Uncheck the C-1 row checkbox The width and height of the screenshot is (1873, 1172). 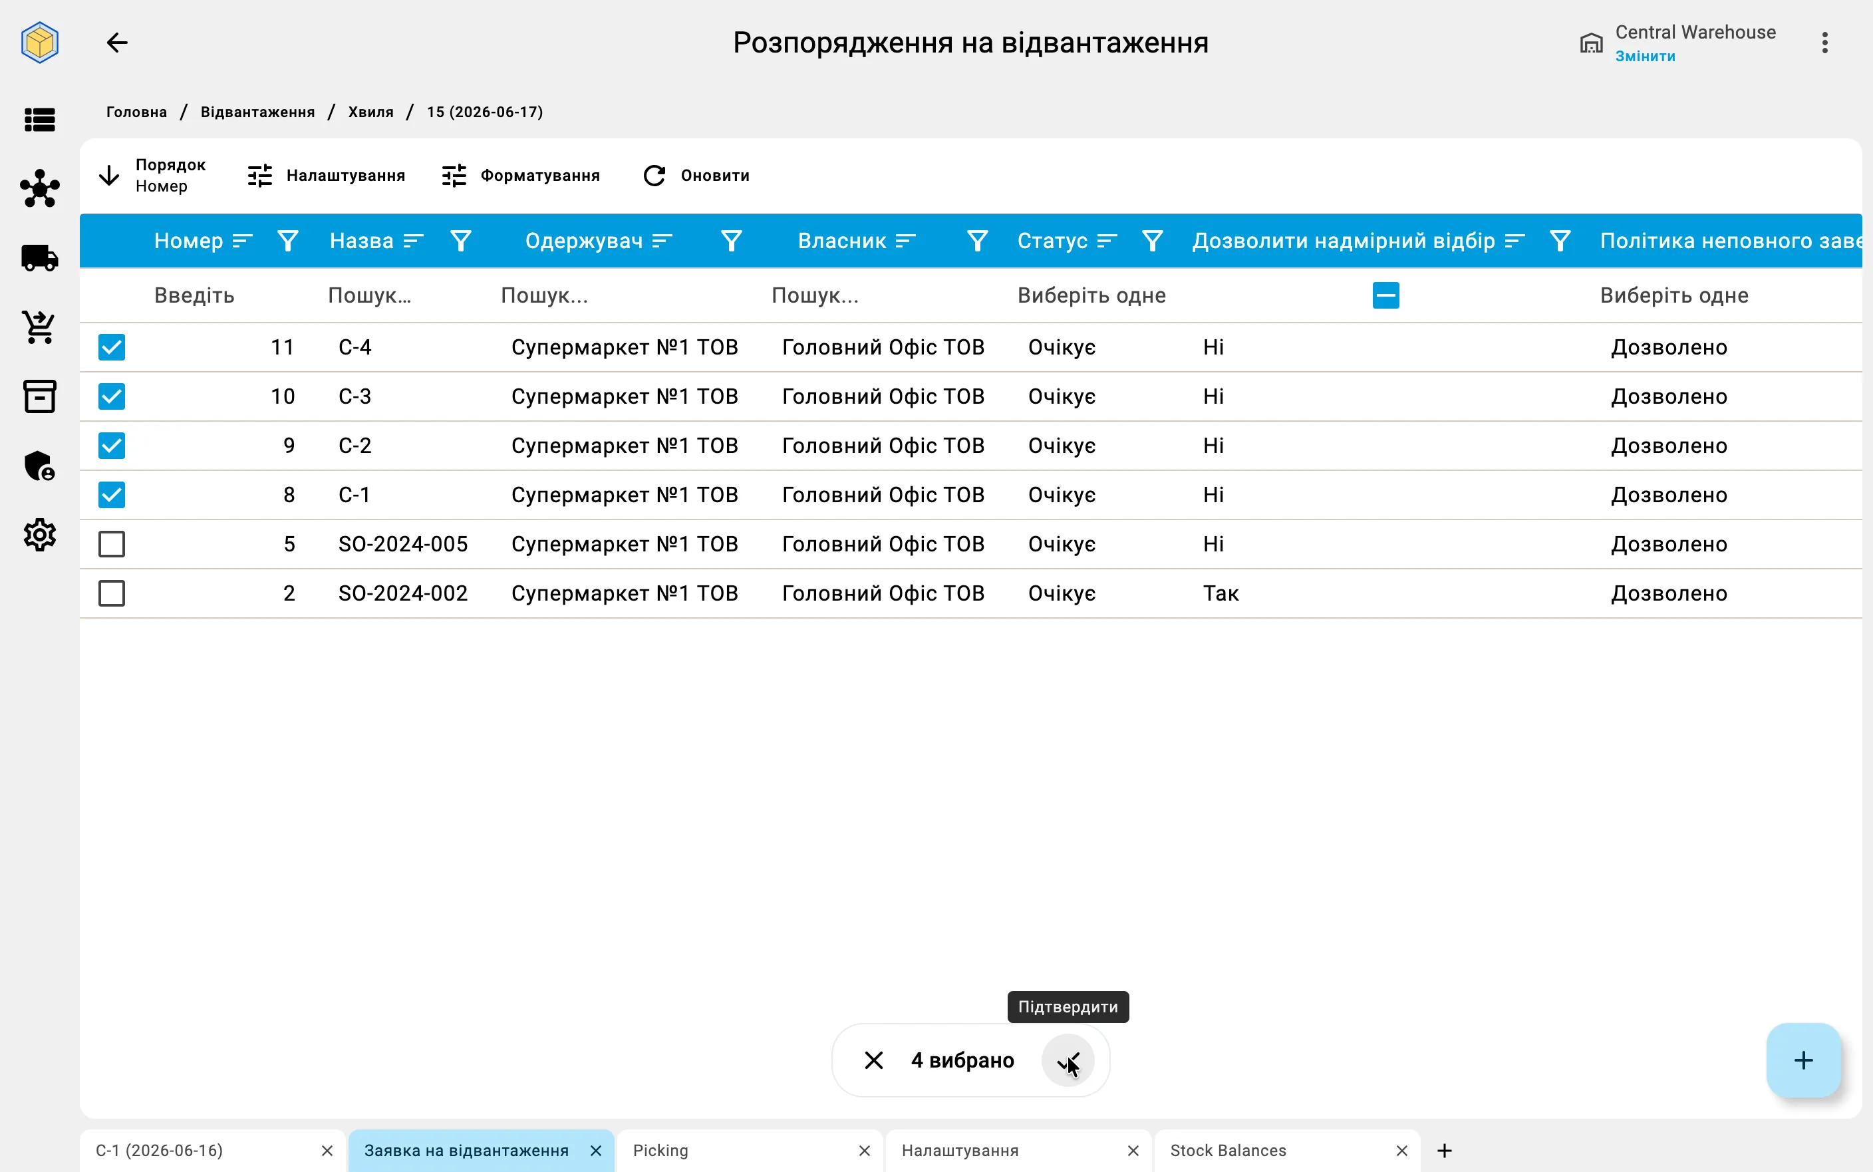pos(112,494)
